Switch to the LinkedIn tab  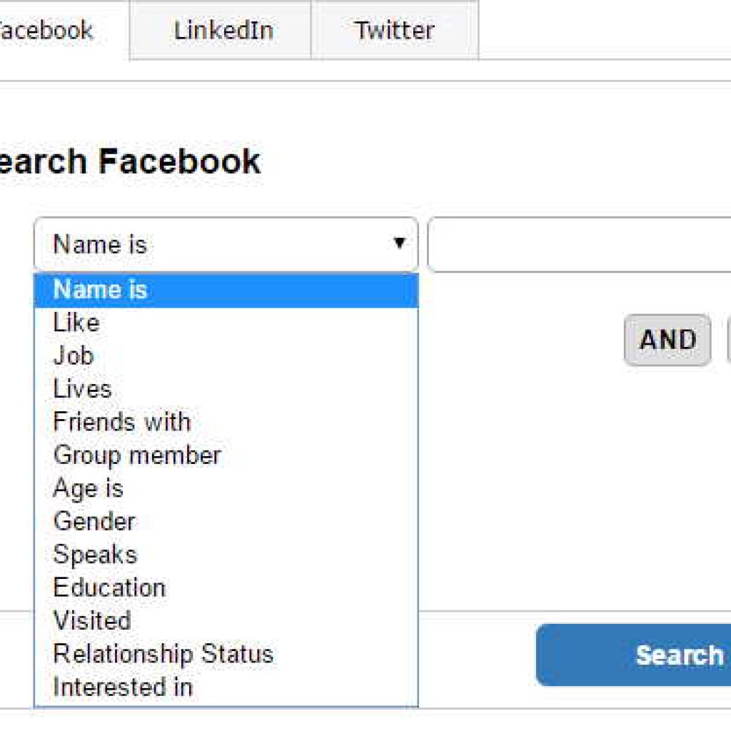(x=223, y=30)
